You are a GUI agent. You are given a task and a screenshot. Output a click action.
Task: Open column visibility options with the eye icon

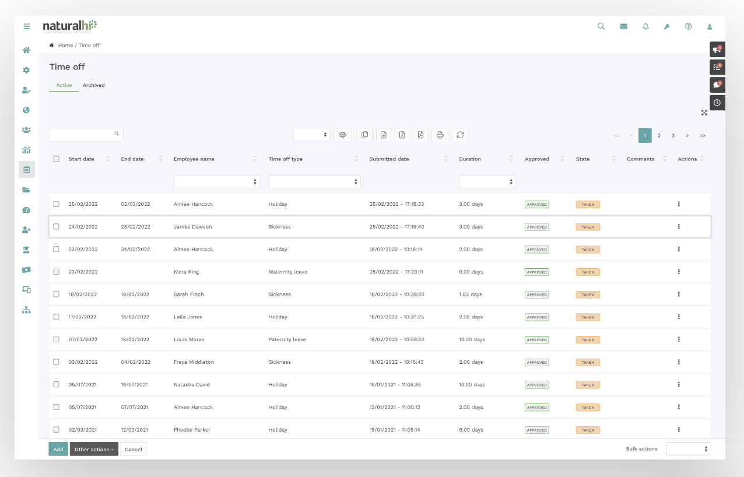[x=342, y=135]
